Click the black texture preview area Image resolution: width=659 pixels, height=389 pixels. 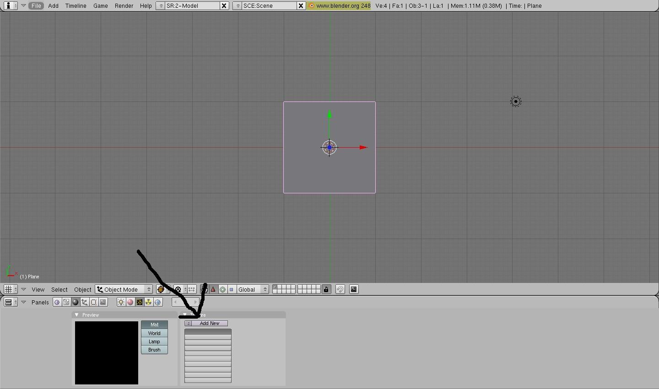coord(107,353)
